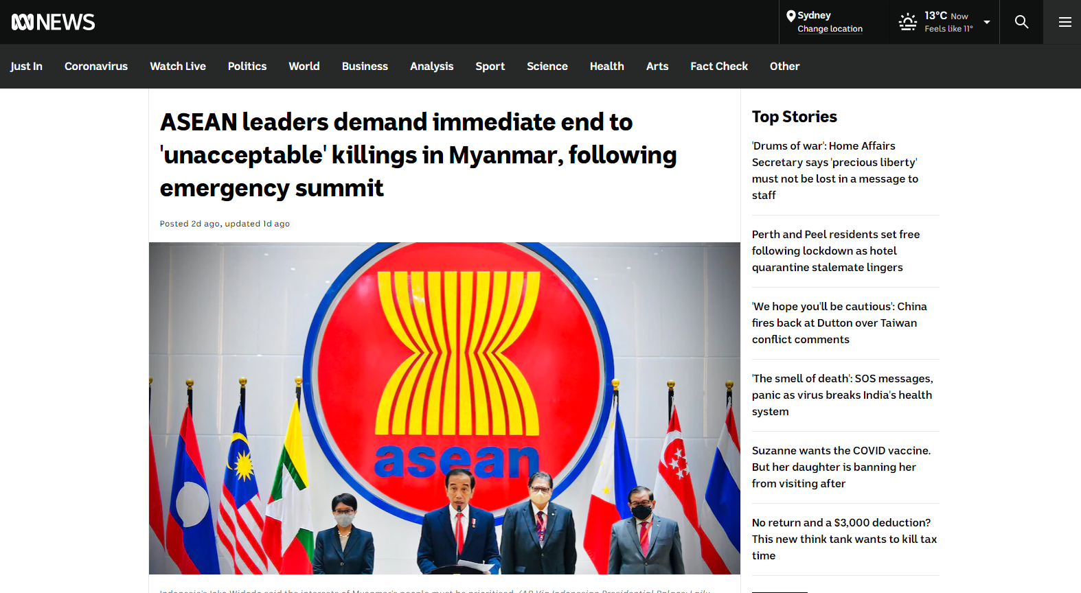Click the 'Posted 2d ago' timestamp

click(190, 224)
